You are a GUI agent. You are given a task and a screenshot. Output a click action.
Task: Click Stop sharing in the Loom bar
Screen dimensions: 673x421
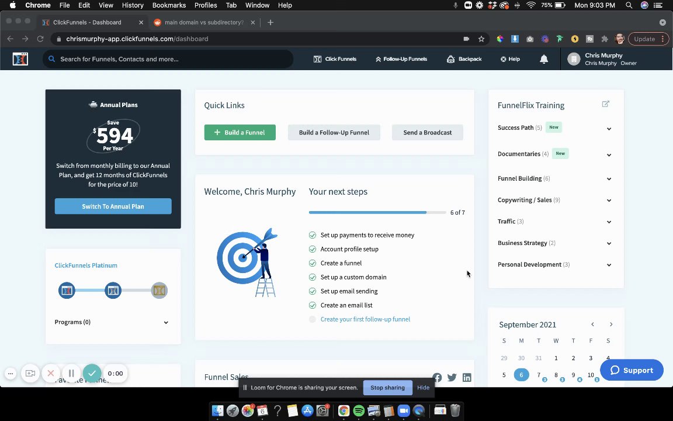[x=387, y=388]
